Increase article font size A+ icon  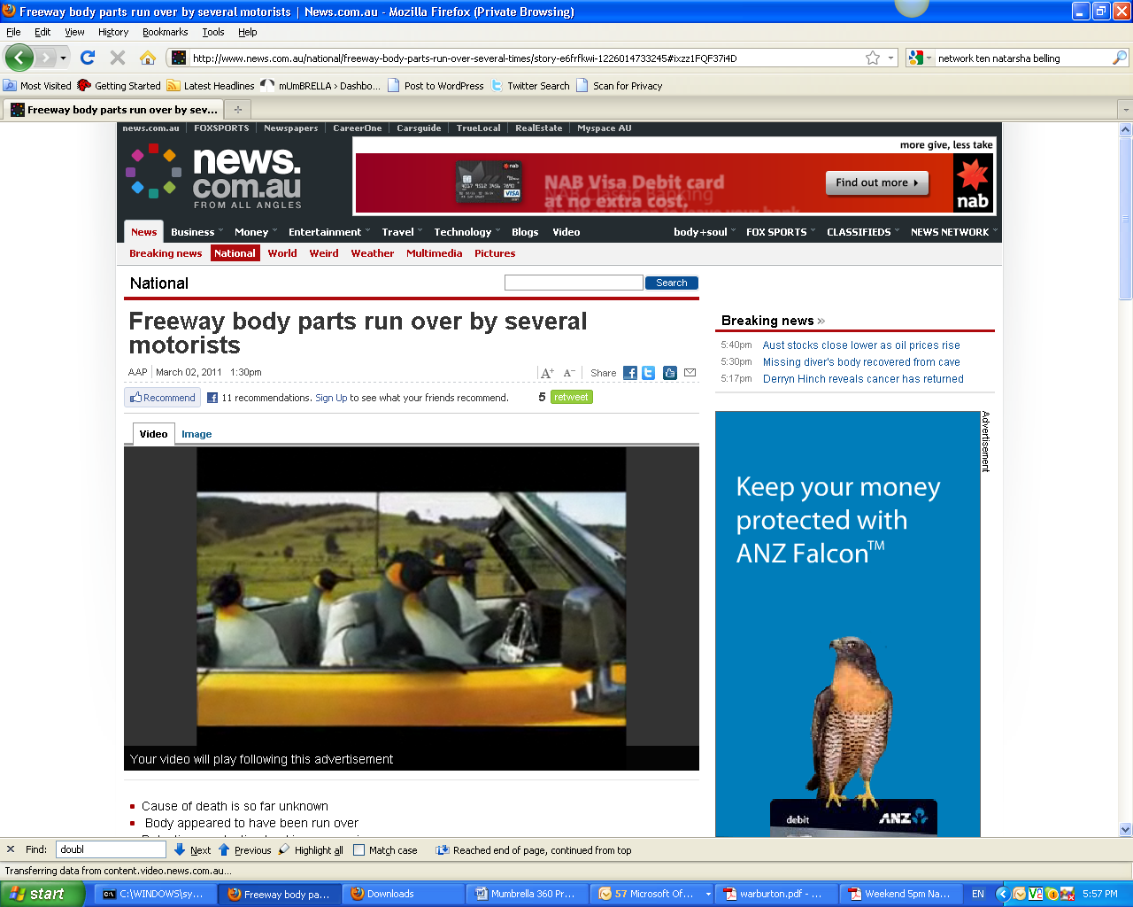547,373
